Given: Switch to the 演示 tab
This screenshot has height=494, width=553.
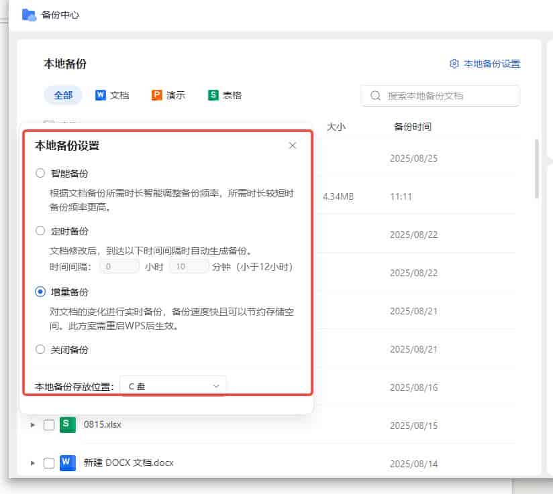Looking at the screenshot, I should pos(168,95).
